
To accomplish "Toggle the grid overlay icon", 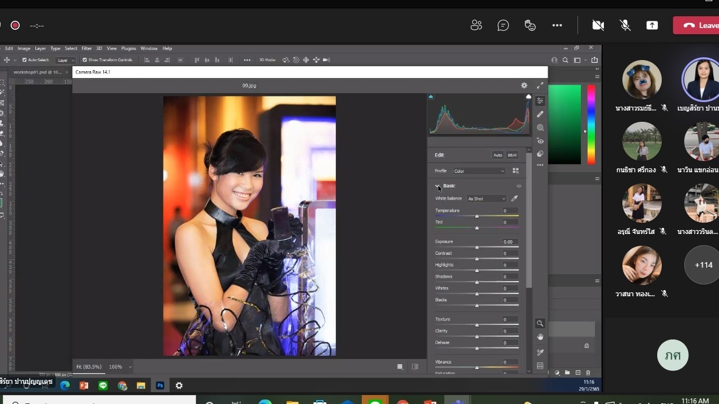I will coord(540,366).
